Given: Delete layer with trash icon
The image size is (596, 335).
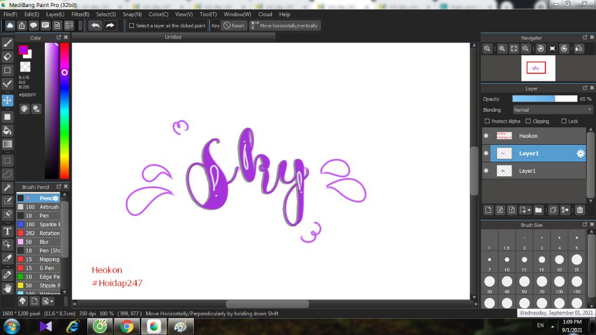Looking at the screenshot, I should pos(579,209).
